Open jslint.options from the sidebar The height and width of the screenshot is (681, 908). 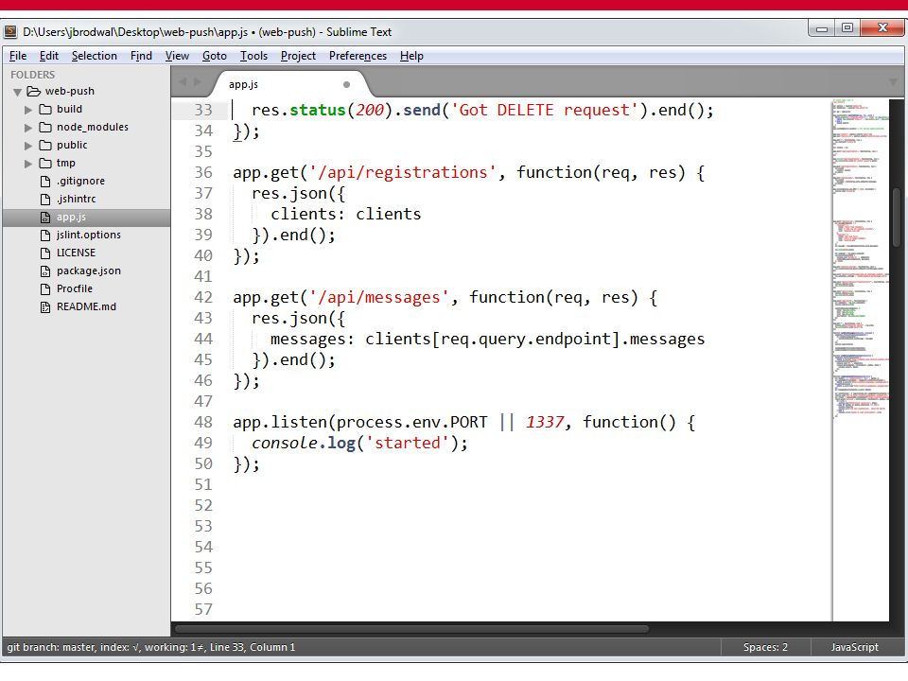coord(89,236)
